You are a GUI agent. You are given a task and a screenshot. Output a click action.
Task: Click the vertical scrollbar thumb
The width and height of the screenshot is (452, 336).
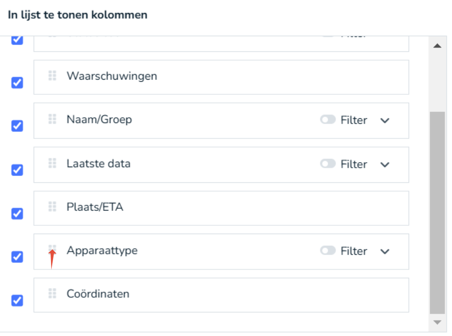click(x=437, y=213)
